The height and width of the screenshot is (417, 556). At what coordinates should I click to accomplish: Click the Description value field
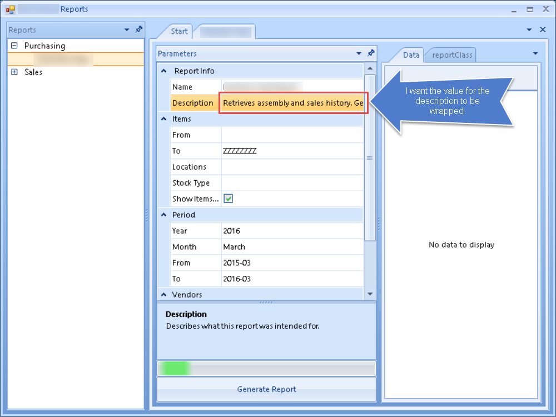pyautogui.click(x=292, y=103)
